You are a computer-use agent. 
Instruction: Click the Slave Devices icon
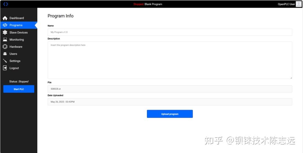click(5, 33)
